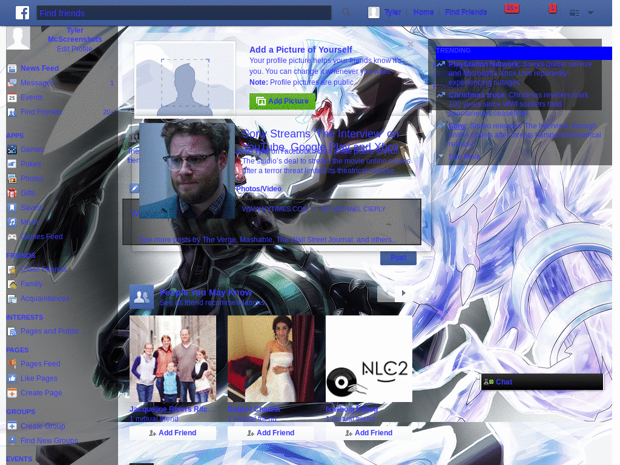
Task: Open www.nytimes.com source link
Action: coord(275,209)
